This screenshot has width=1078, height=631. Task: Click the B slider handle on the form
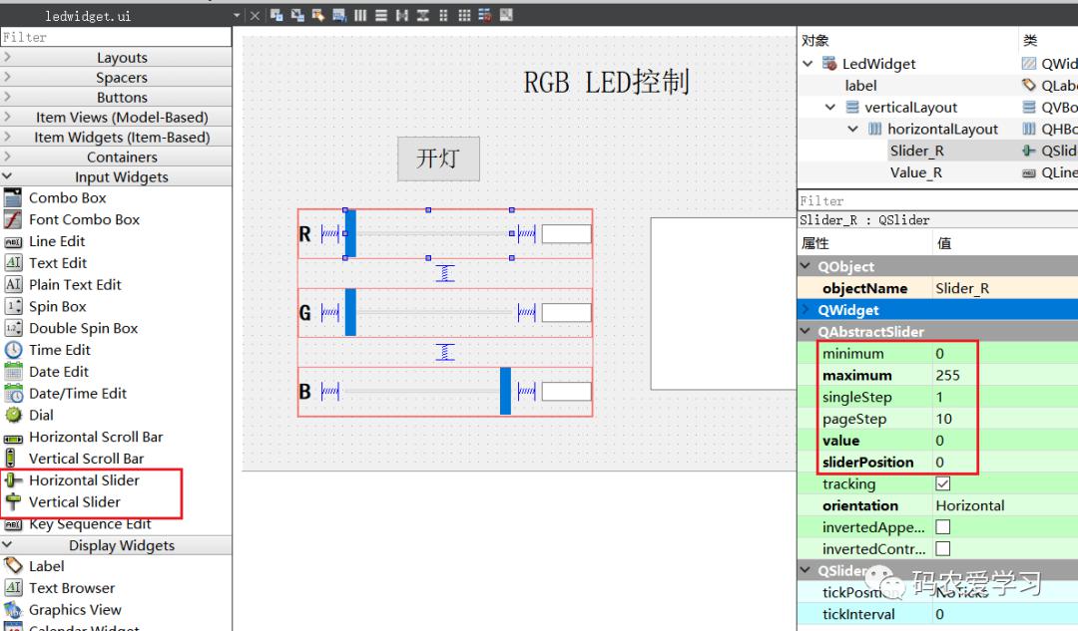tap(505, 392)
